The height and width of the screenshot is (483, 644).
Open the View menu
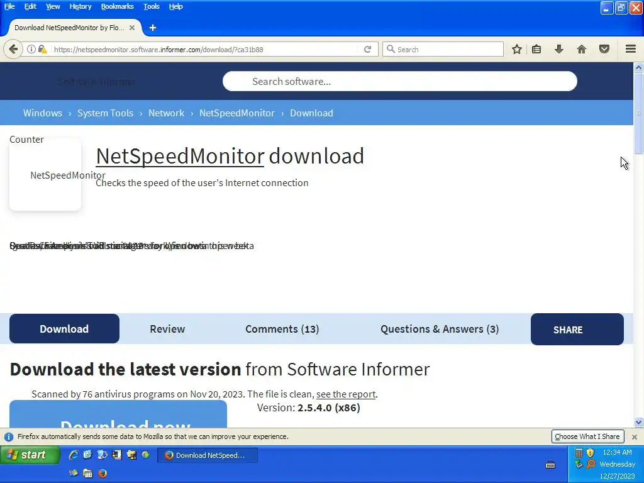click(53, 6)
